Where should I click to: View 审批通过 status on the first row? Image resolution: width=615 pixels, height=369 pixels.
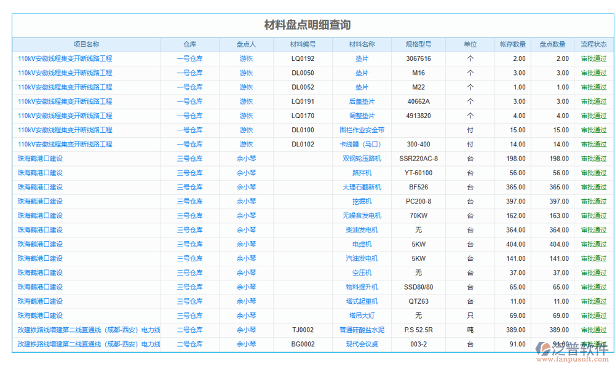(593, 58)
